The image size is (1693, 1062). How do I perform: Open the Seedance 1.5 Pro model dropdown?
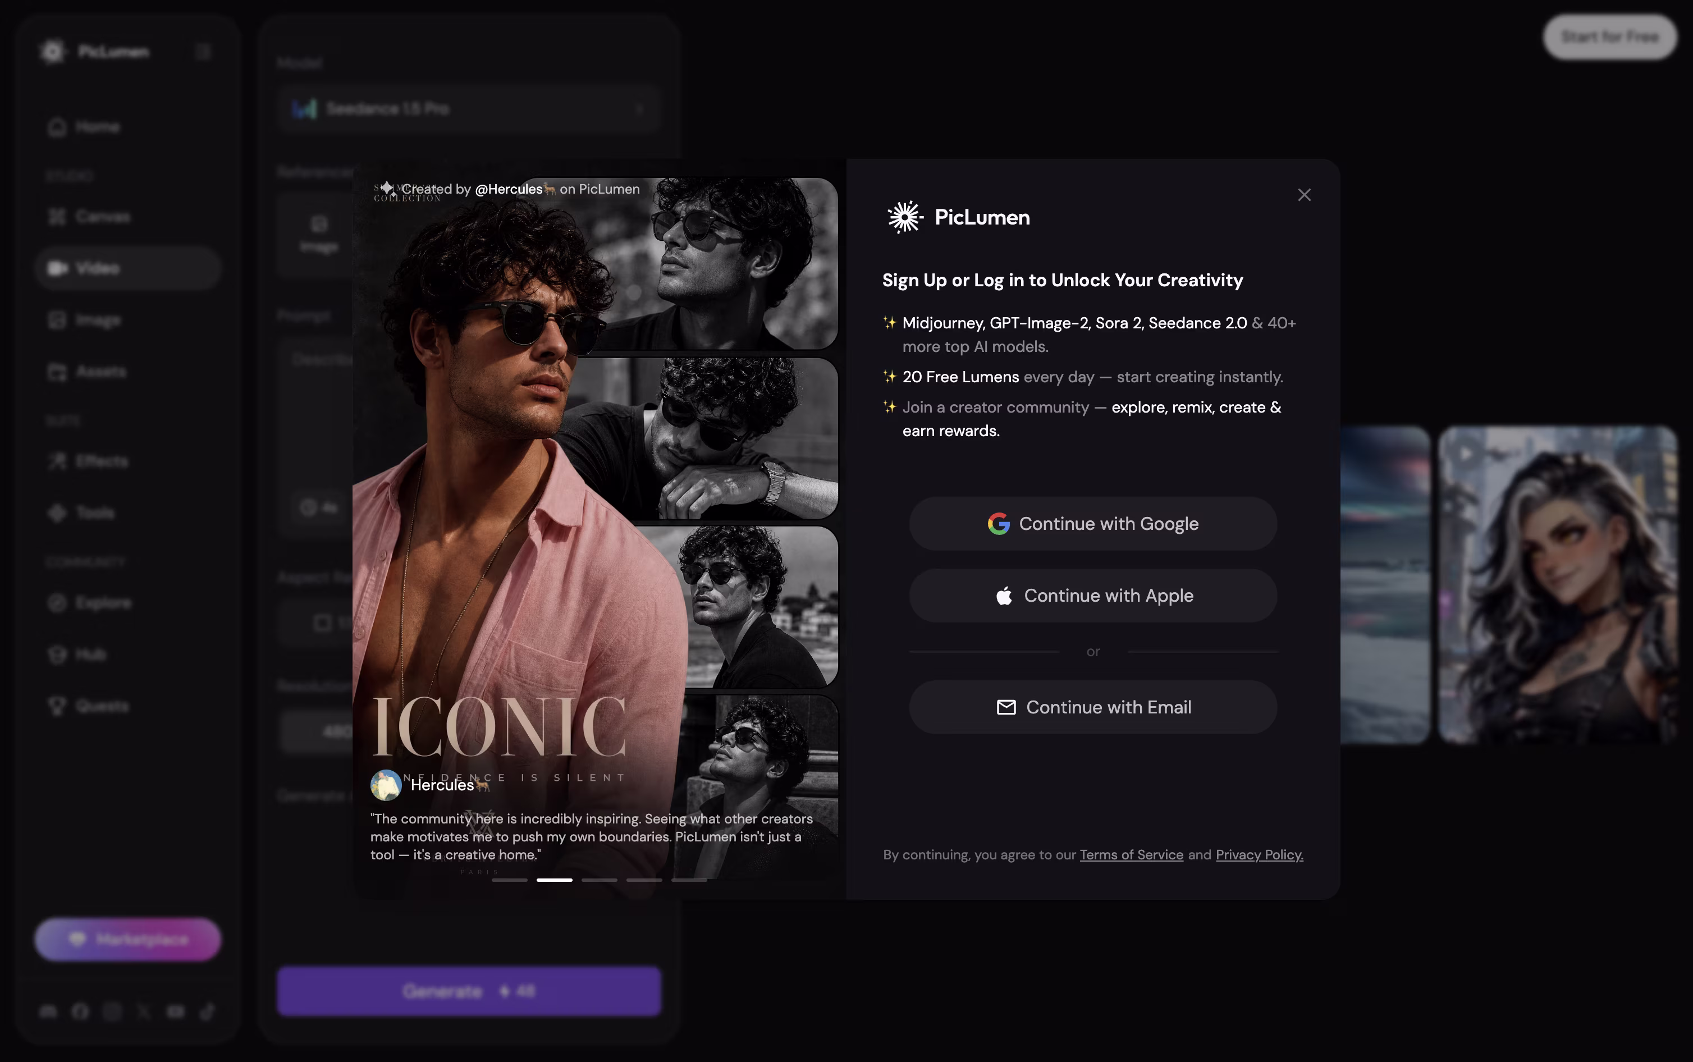[x=469, y=109]
